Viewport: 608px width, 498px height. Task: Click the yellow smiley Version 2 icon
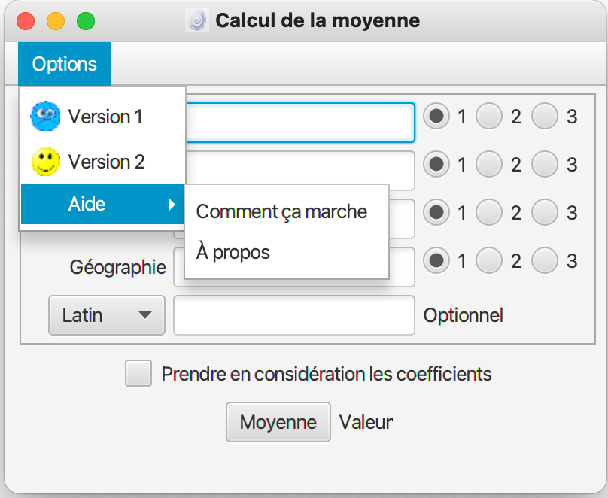[x=45, y=162]
